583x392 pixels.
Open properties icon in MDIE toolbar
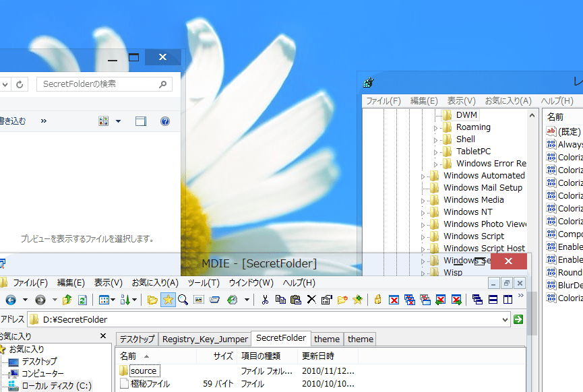[x=326, y=300]
